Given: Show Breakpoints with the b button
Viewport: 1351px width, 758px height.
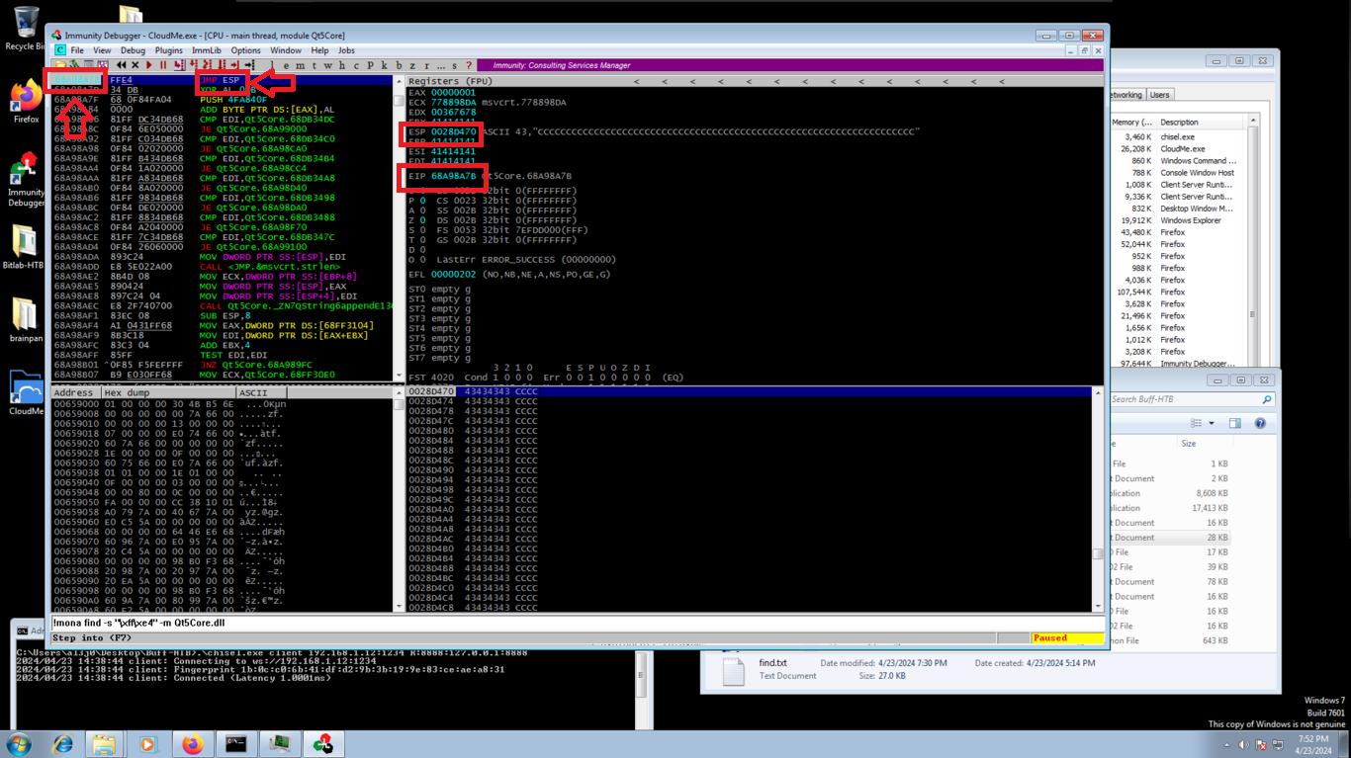Looking at the screenshot, I should click(x=399, y=65).
